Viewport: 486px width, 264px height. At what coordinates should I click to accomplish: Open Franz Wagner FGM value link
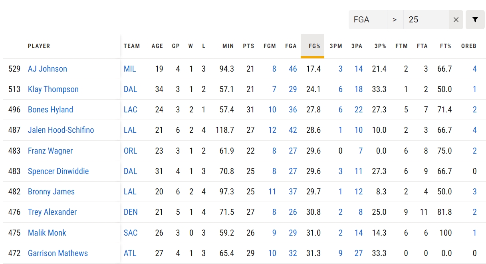(274, 151)
